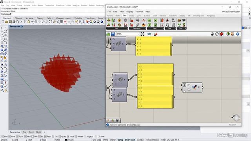Toggle Point osnap checkbox
The width and height of the screenshot is (251, 141).
tap(17, 137)
